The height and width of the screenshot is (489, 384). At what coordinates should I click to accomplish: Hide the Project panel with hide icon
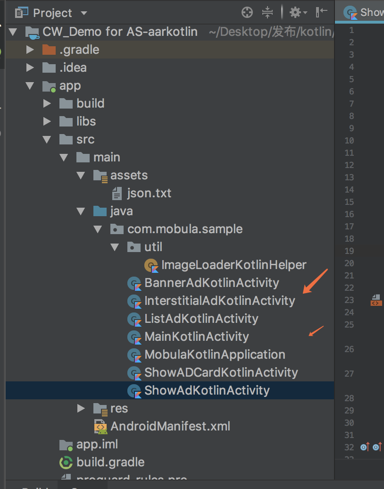(x=321, y=12)
